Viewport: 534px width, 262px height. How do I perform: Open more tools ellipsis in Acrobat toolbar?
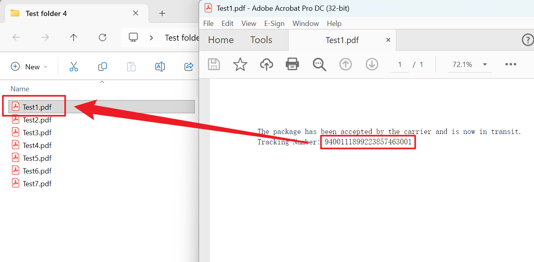511,64
